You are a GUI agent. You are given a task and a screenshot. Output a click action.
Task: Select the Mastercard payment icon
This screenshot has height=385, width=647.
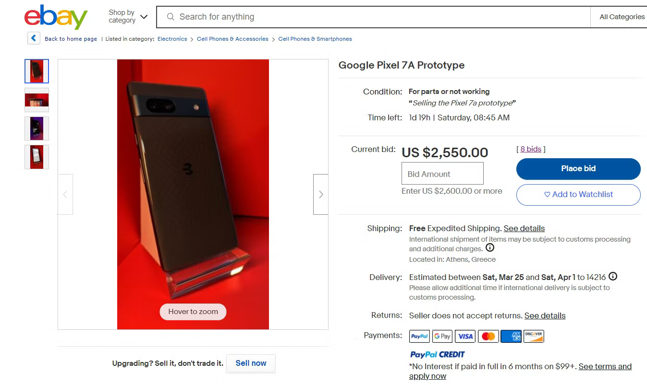point(488,336)
